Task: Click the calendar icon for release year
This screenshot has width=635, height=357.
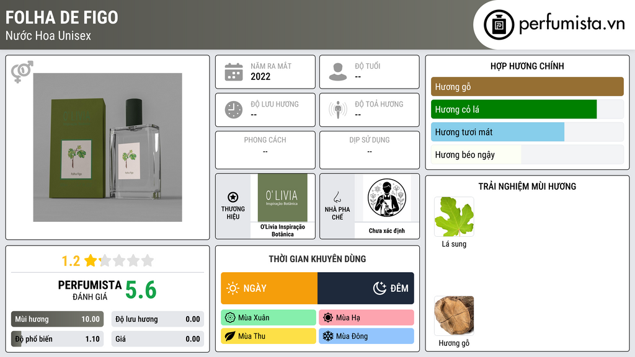Action: [x=234, y=72]
